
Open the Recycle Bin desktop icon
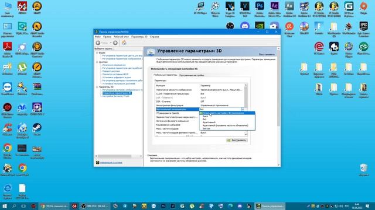[363, 170]
